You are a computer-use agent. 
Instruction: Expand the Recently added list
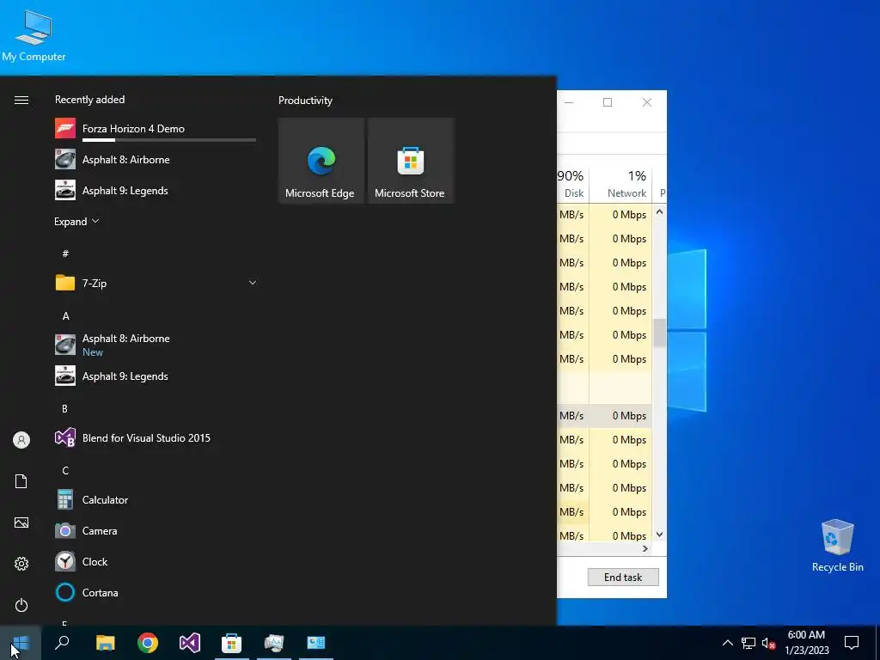point(76,221)
